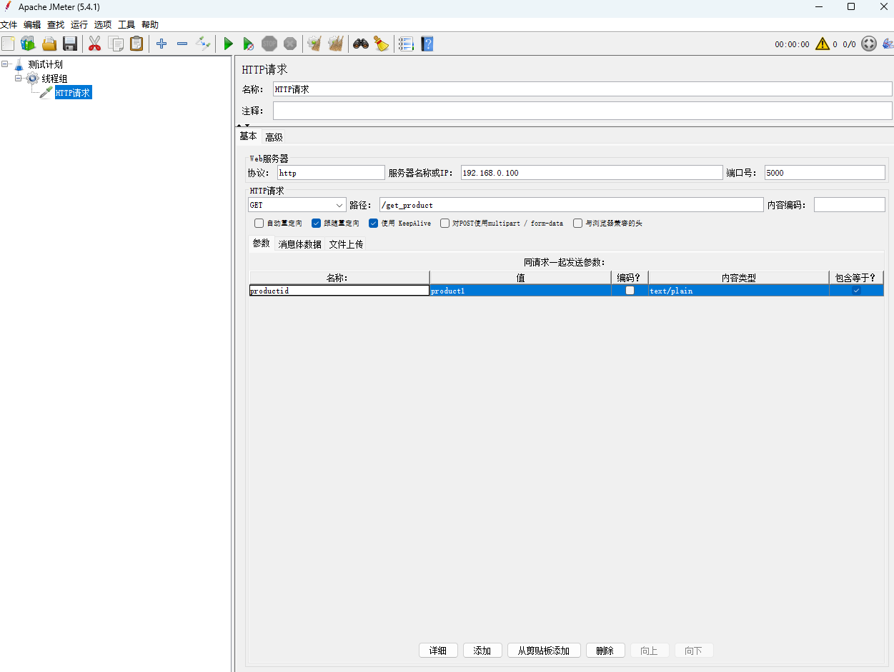The image size is (894, 672).
Task: Click the 路径 field with /get_product
Action: point(572,205)
